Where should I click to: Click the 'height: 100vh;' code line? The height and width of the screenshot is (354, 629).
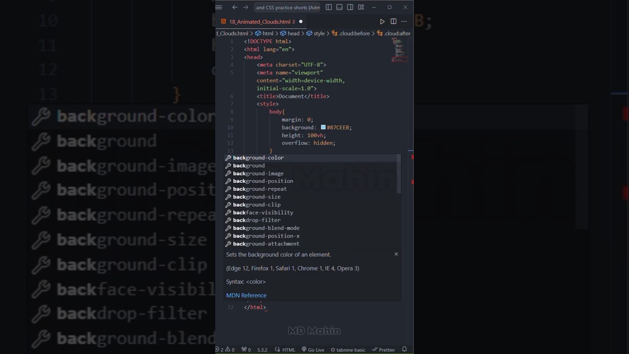click(x=304, y=135)
